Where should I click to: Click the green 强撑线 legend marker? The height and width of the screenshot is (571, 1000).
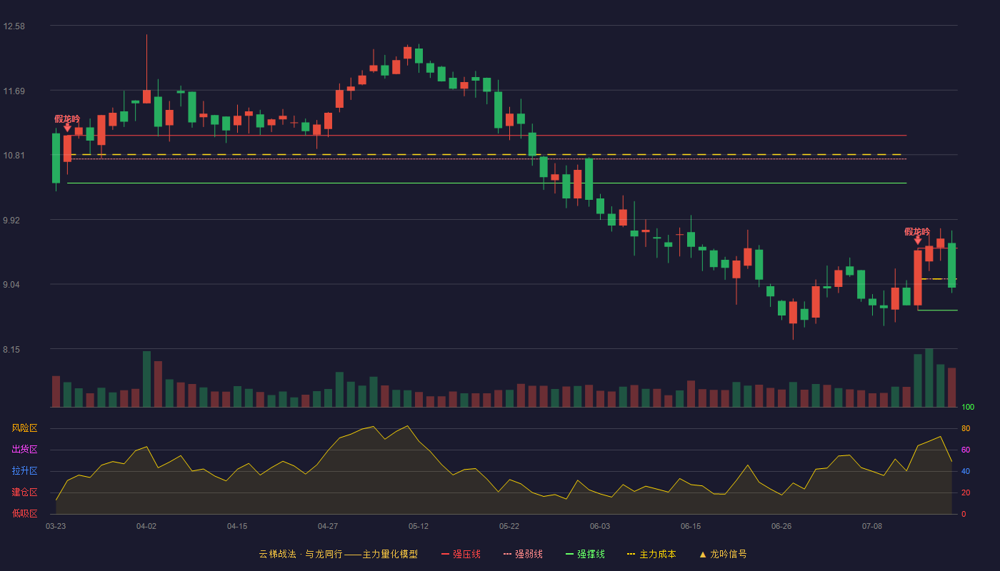coord(569,554)
